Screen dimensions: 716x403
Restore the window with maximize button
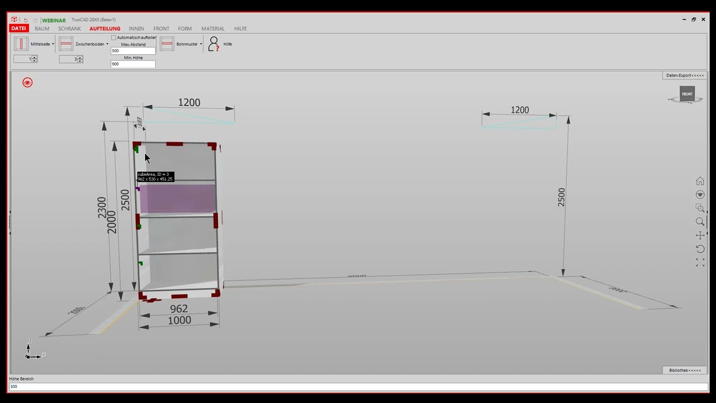coord(694,20)
